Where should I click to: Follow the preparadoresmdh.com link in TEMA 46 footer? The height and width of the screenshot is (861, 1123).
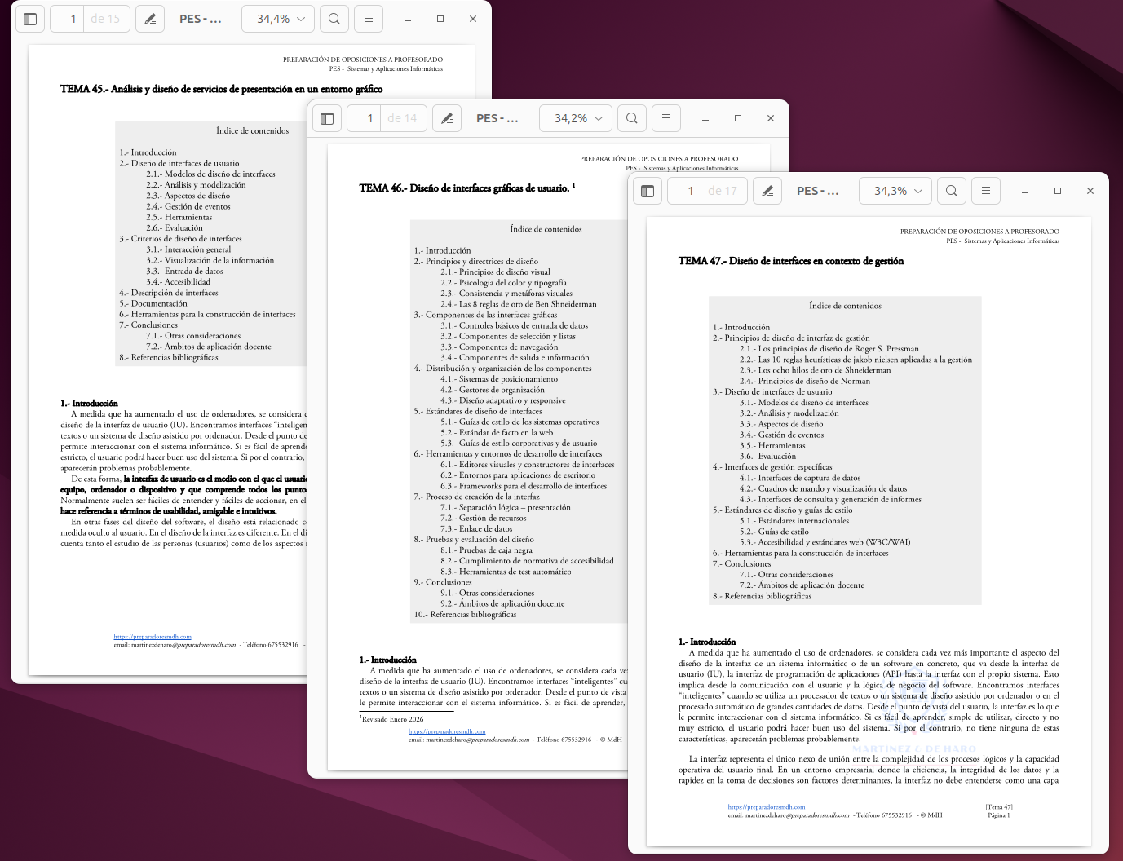447,731
